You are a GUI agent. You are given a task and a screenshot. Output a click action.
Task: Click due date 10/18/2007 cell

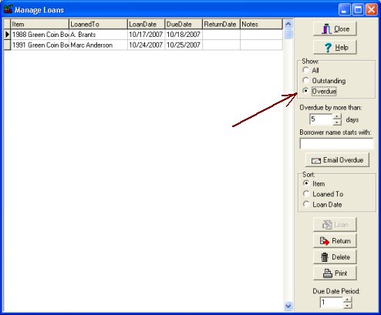[x=184, y=35]
